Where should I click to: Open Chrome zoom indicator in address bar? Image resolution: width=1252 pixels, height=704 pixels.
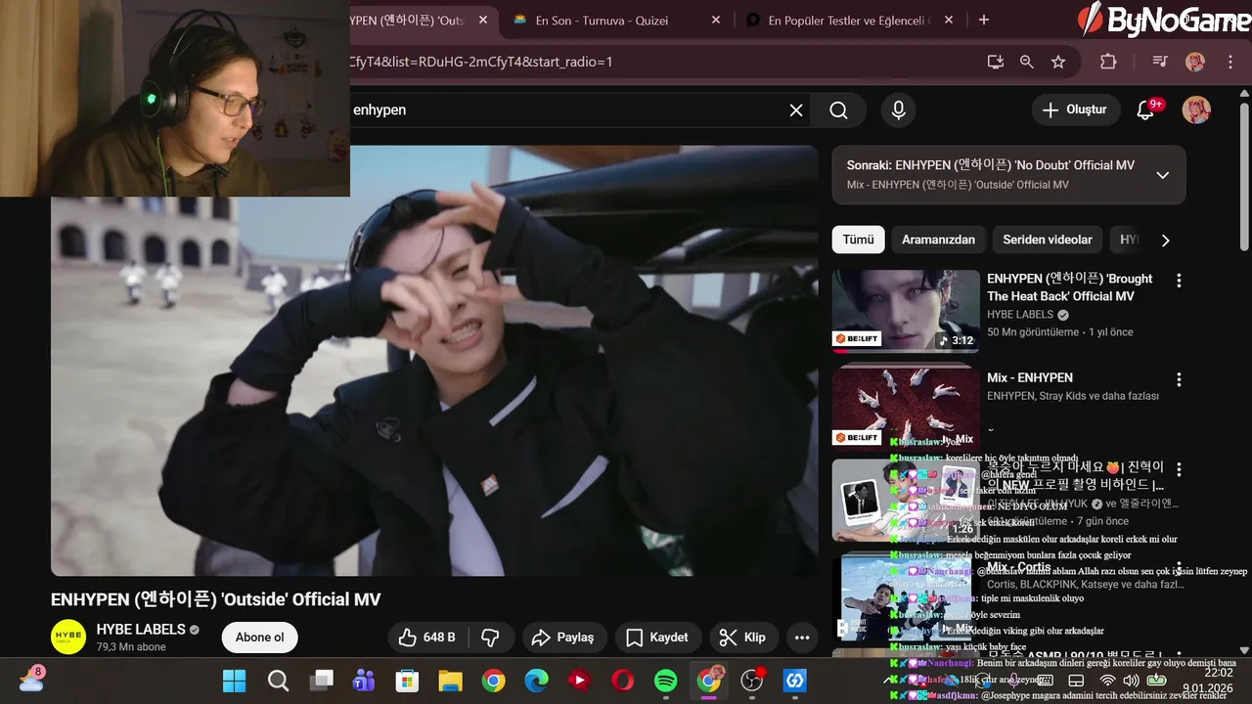tap(1026, 62)
